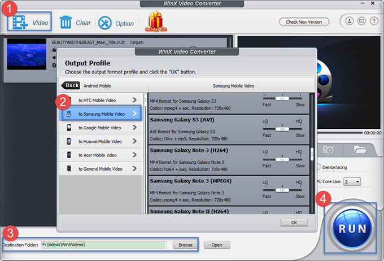Select the Huawei phone icon
The height and width of the screenshot is (261, 384).
(69, 141)
